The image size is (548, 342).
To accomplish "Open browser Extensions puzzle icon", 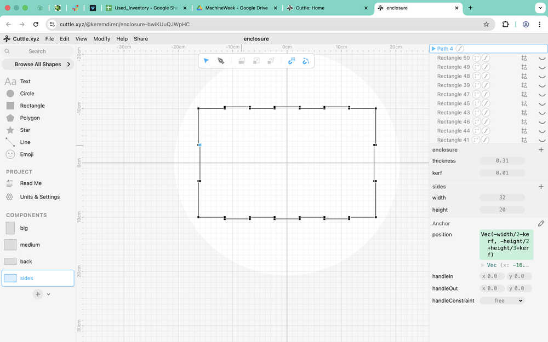I will tap(505, 24).
